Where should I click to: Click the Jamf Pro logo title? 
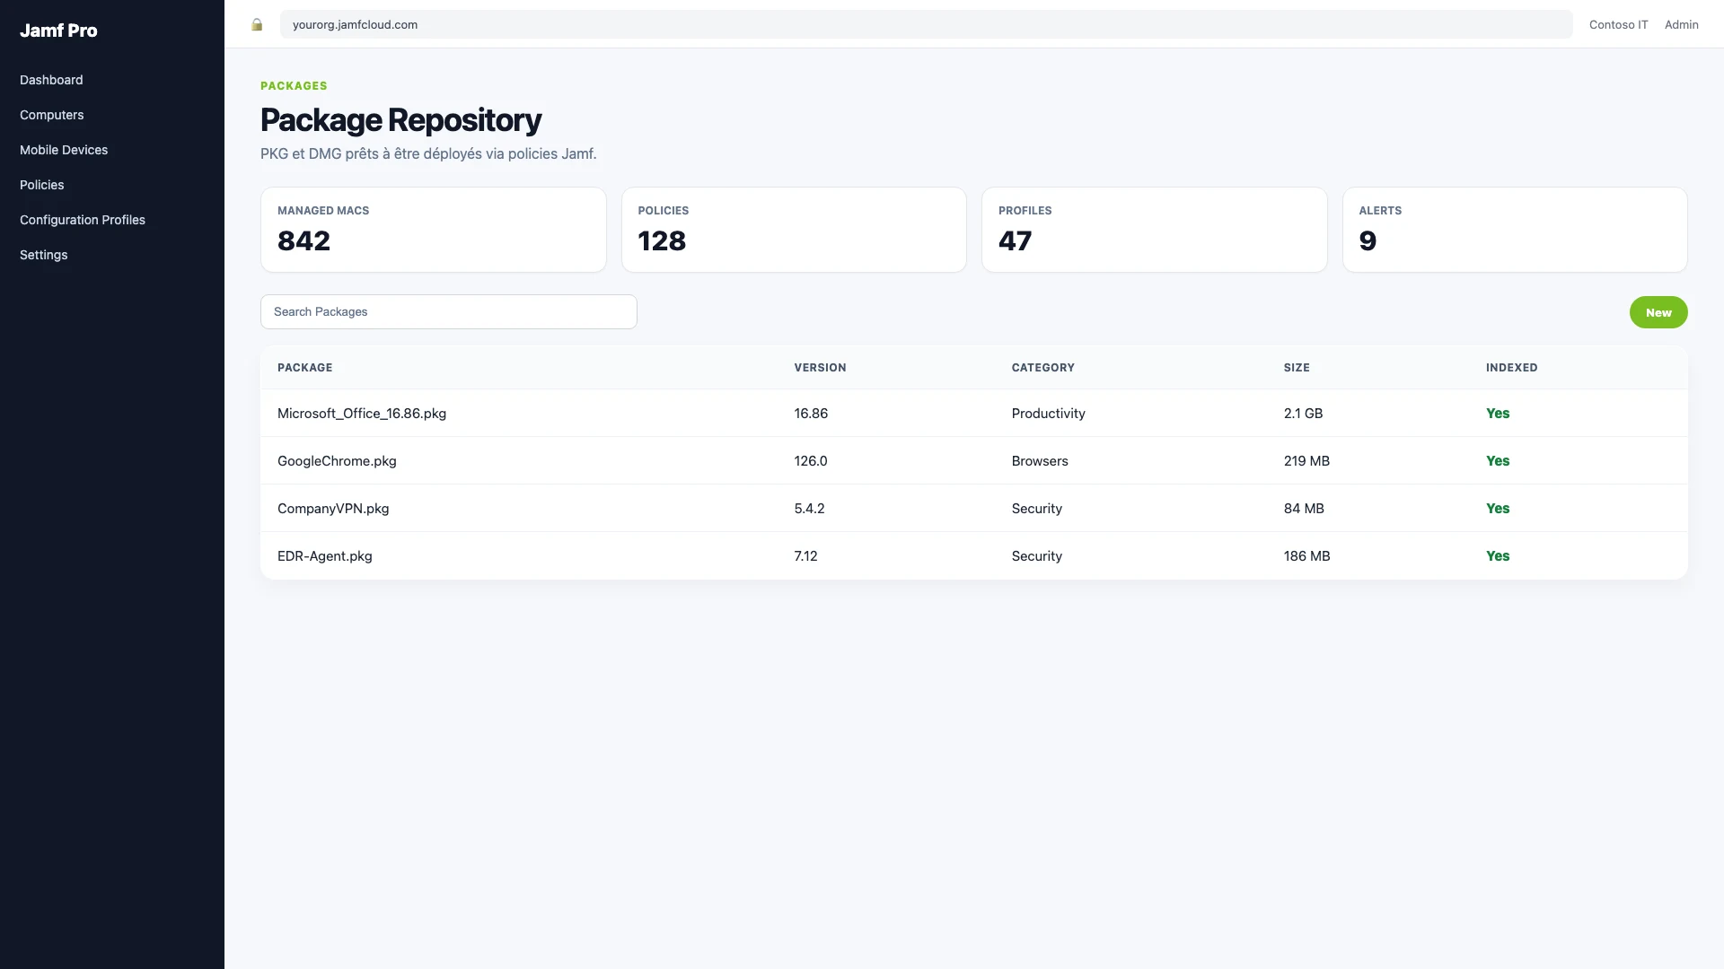[x=58, y=31]
